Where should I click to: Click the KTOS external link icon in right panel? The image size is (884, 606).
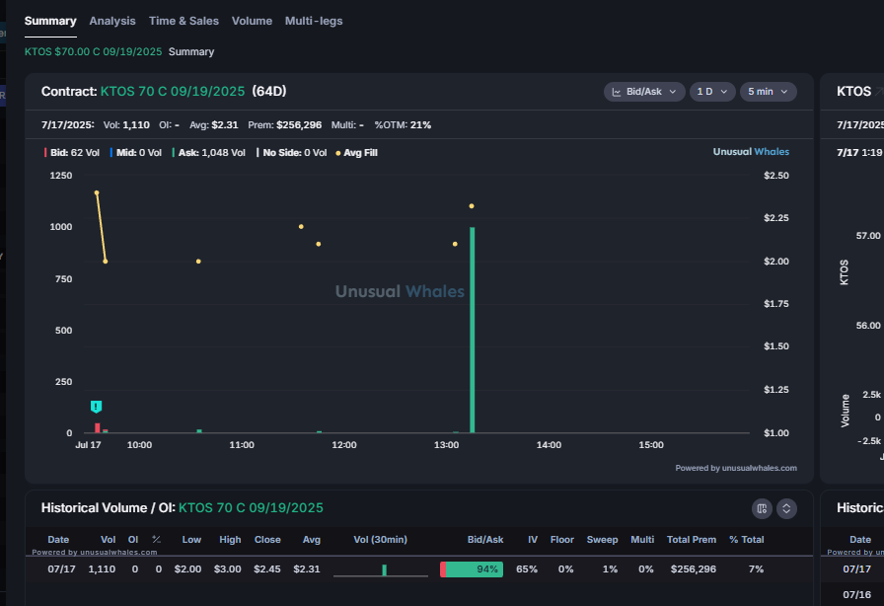click(x=878, y=92)
